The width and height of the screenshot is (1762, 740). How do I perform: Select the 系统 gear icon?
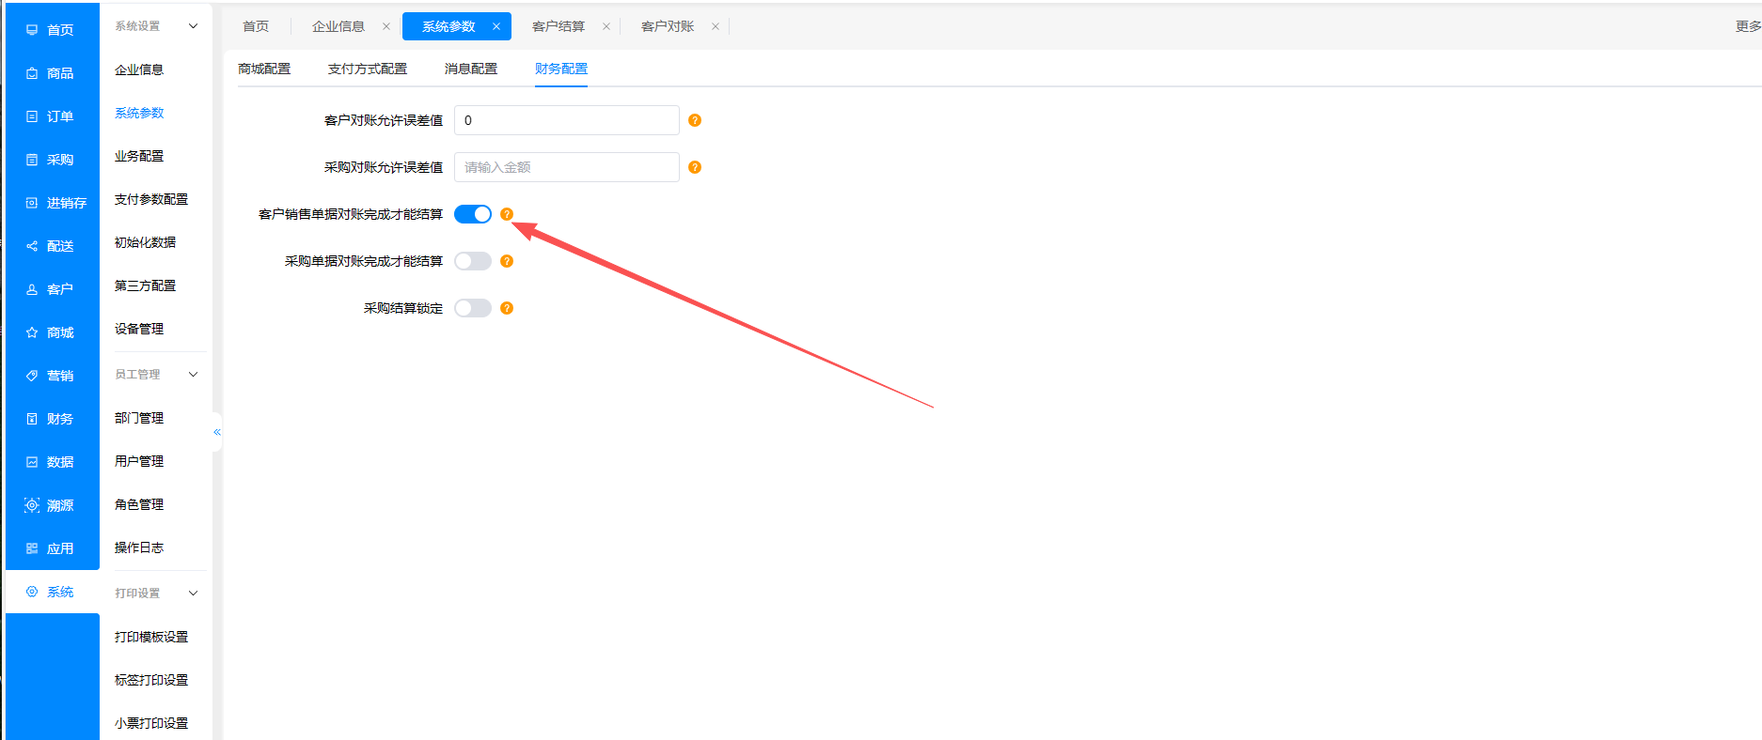32,592
